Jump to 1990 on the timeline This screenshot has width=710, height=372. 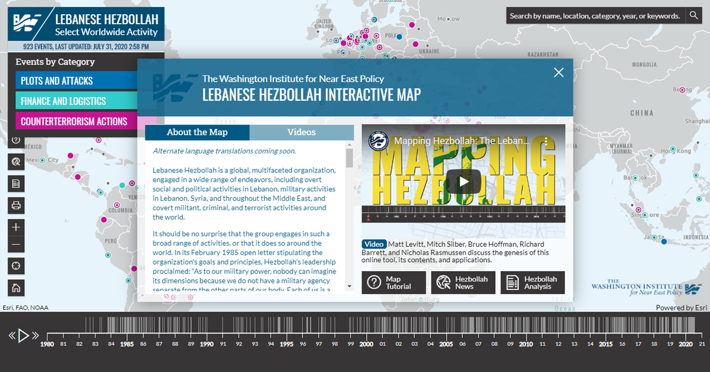206,344
